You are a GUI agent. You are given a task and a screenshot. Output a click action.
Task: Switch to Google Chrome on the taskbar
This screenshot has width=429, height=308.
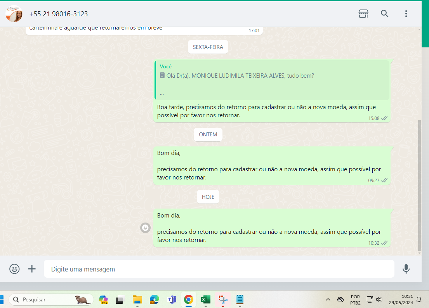[x=189, y=299]
